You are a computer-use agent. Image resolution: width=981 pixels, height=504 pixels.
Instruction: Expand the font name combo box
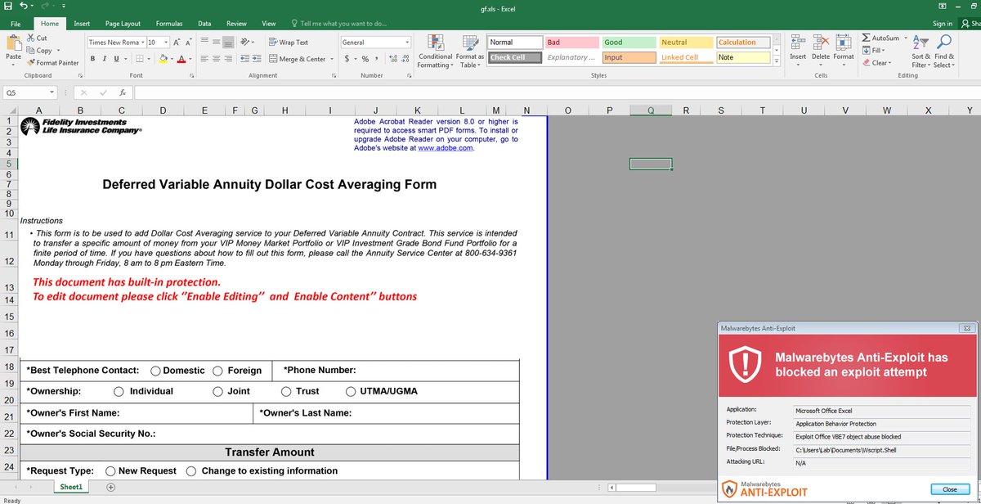(x=142, y=42)
